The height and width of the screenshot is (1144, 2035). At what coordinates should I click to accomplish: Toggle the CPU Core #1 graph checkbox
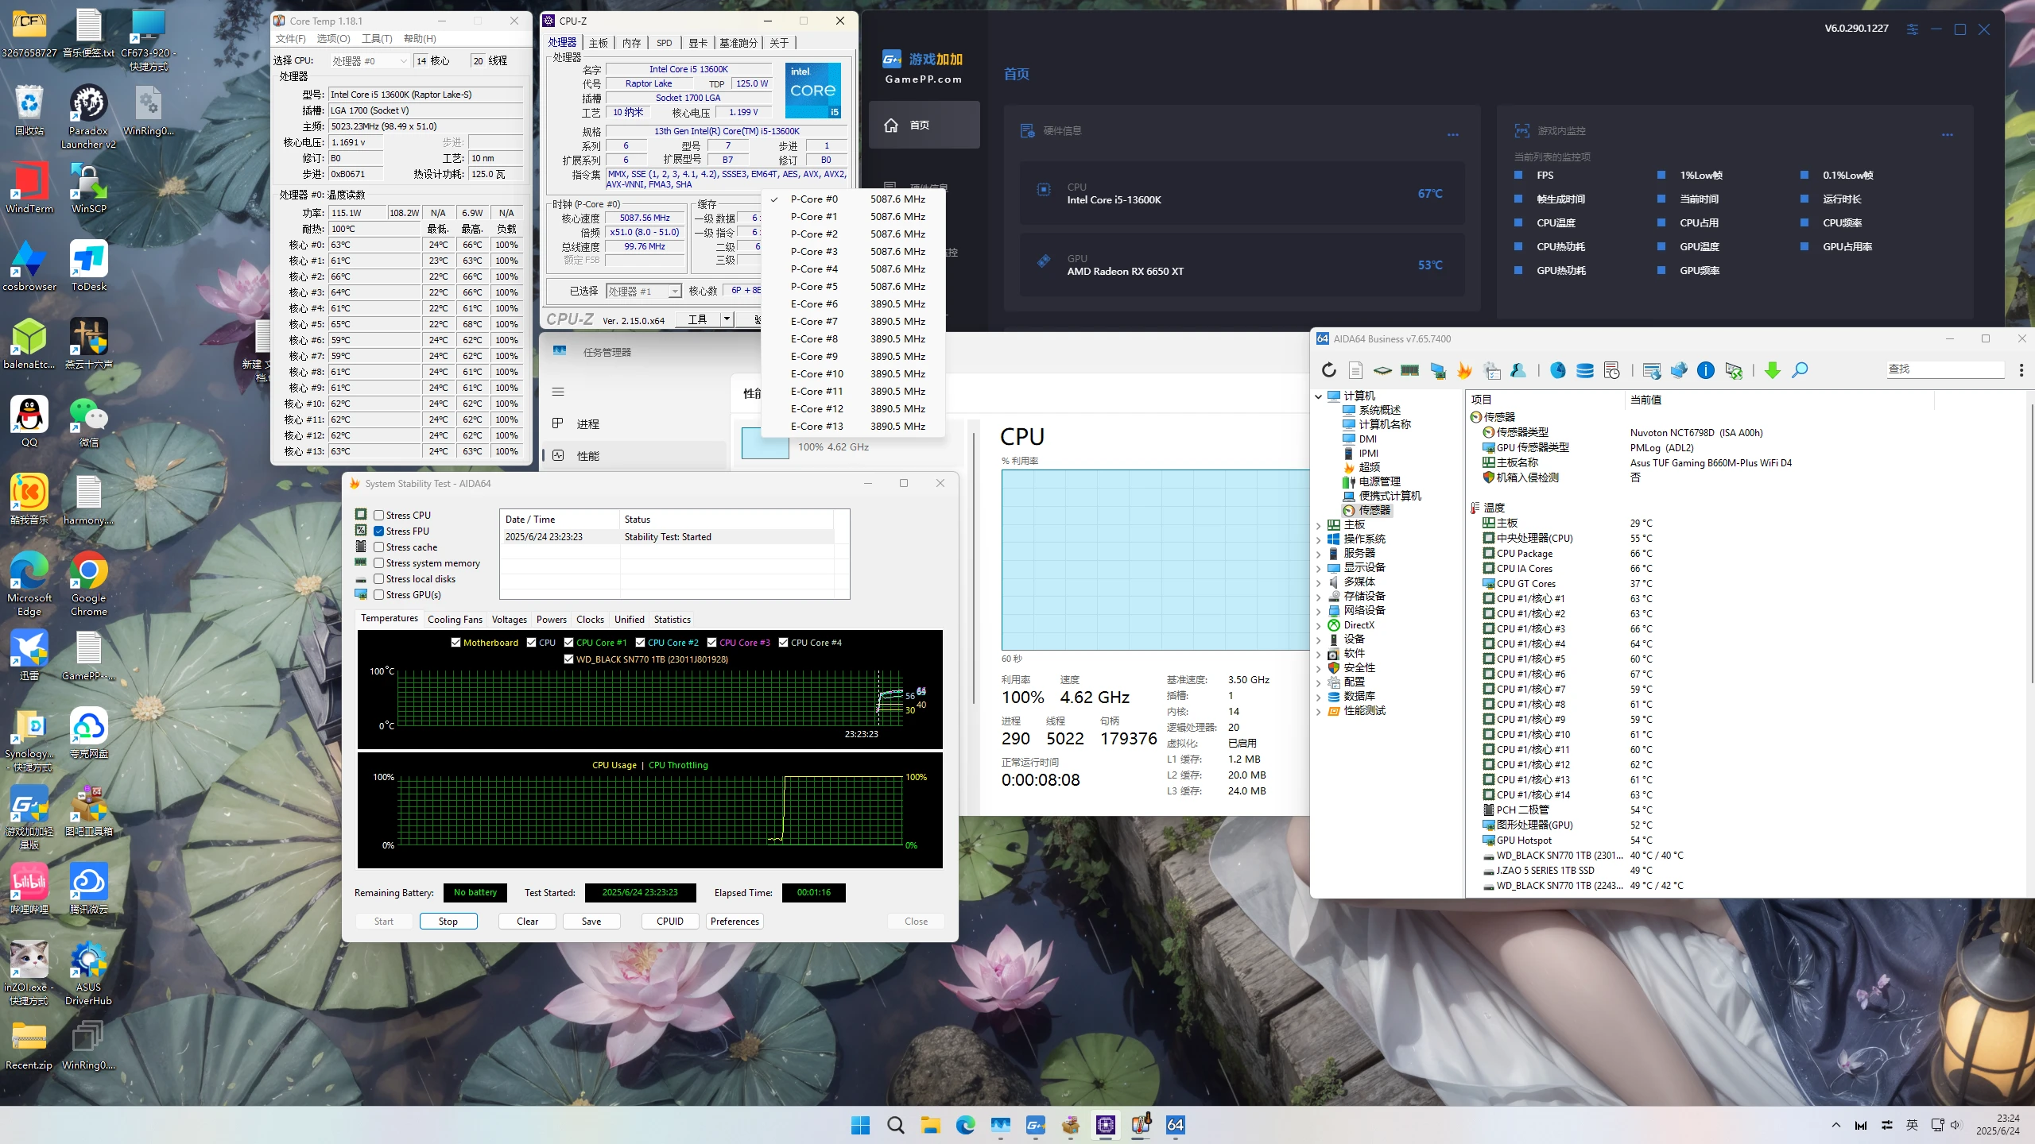coord(569,643)
